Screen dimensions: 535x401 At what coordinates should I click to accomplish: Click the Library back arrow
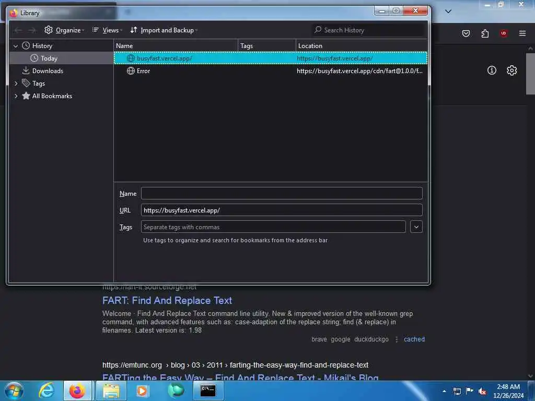tap(18, 30)
